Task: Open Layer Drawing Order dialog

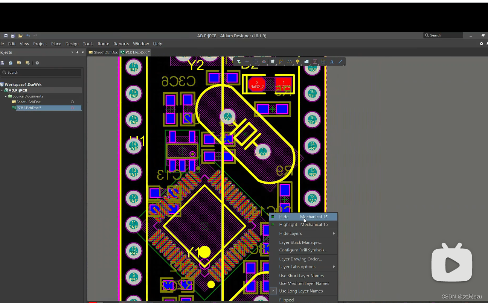Action: coord(303,259)
